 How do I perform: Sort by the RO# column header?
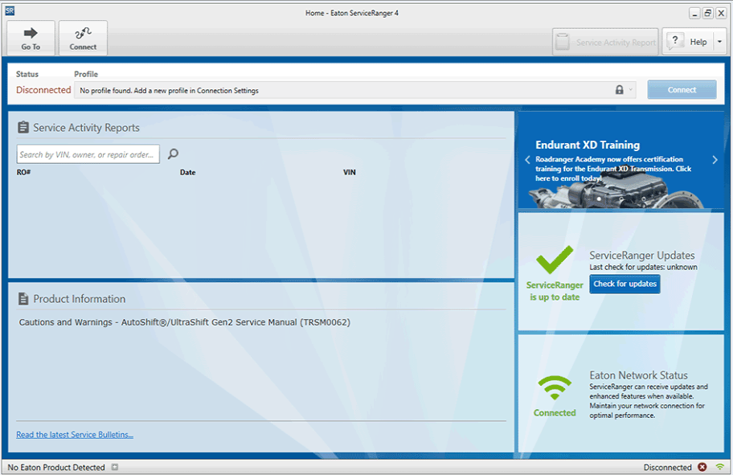pyautogui.click(x=24, y=173)
